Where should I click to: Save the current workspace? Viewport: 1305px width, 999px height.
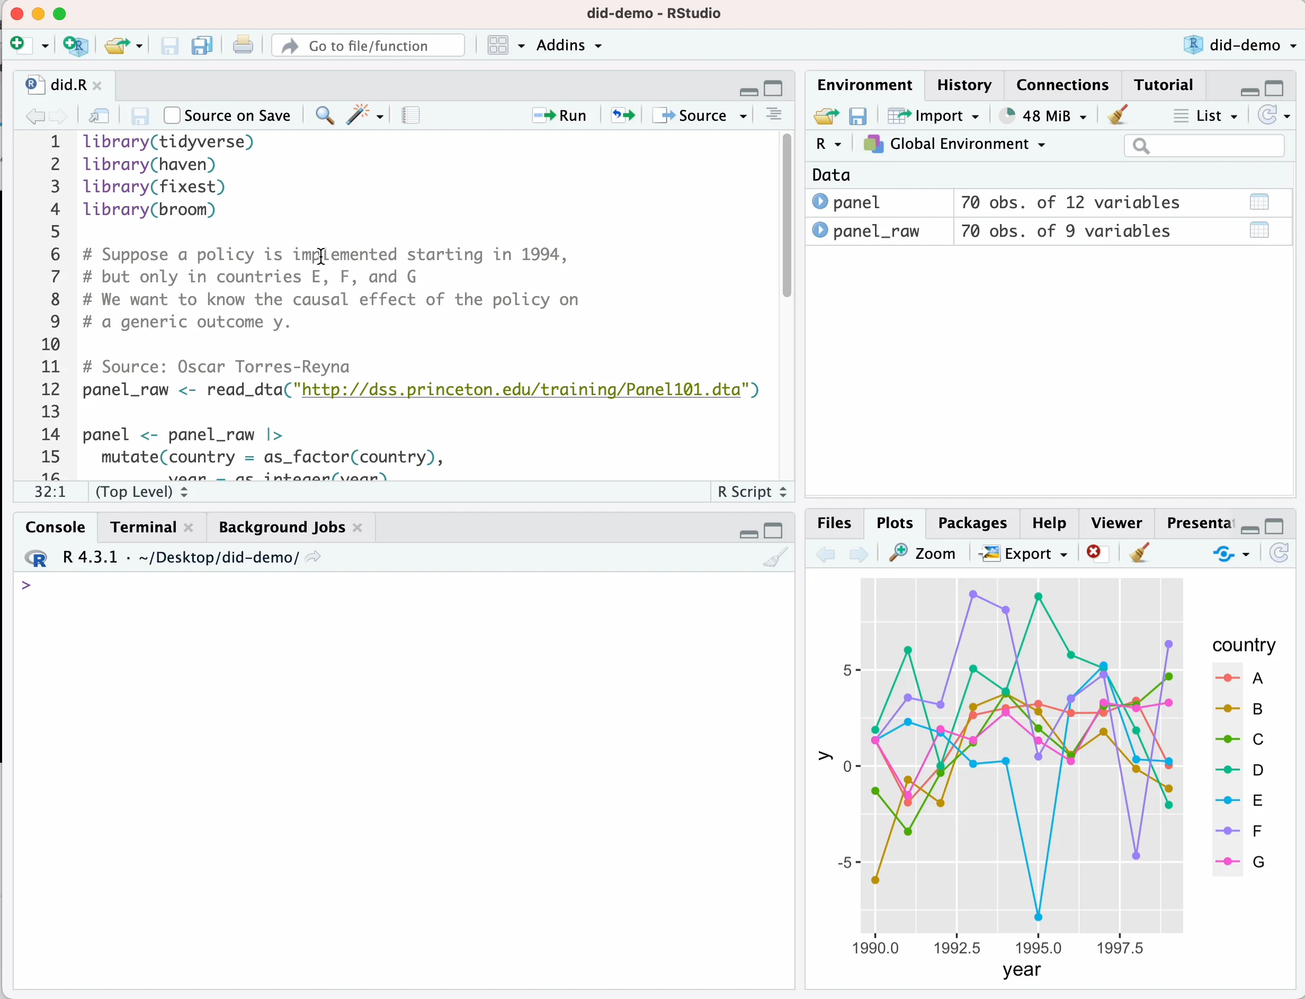point(858,115)
